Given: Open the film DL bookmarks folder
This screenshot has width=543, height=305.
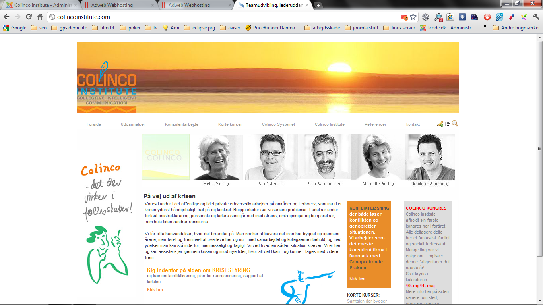Looking at the screenshot, I should 103,28.
